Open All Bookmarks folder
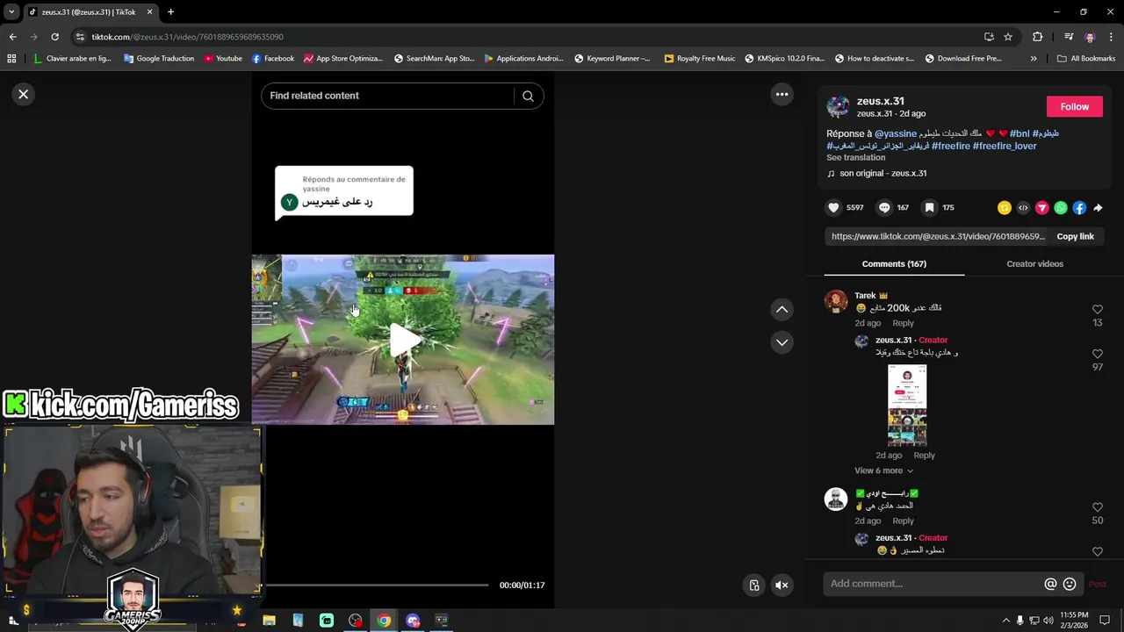 1086,59
